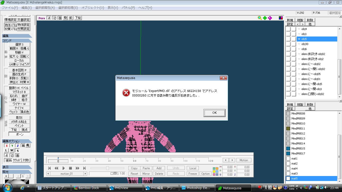
Task: Expand the obj6 tree triangle
Action: [x=299, y=49]
